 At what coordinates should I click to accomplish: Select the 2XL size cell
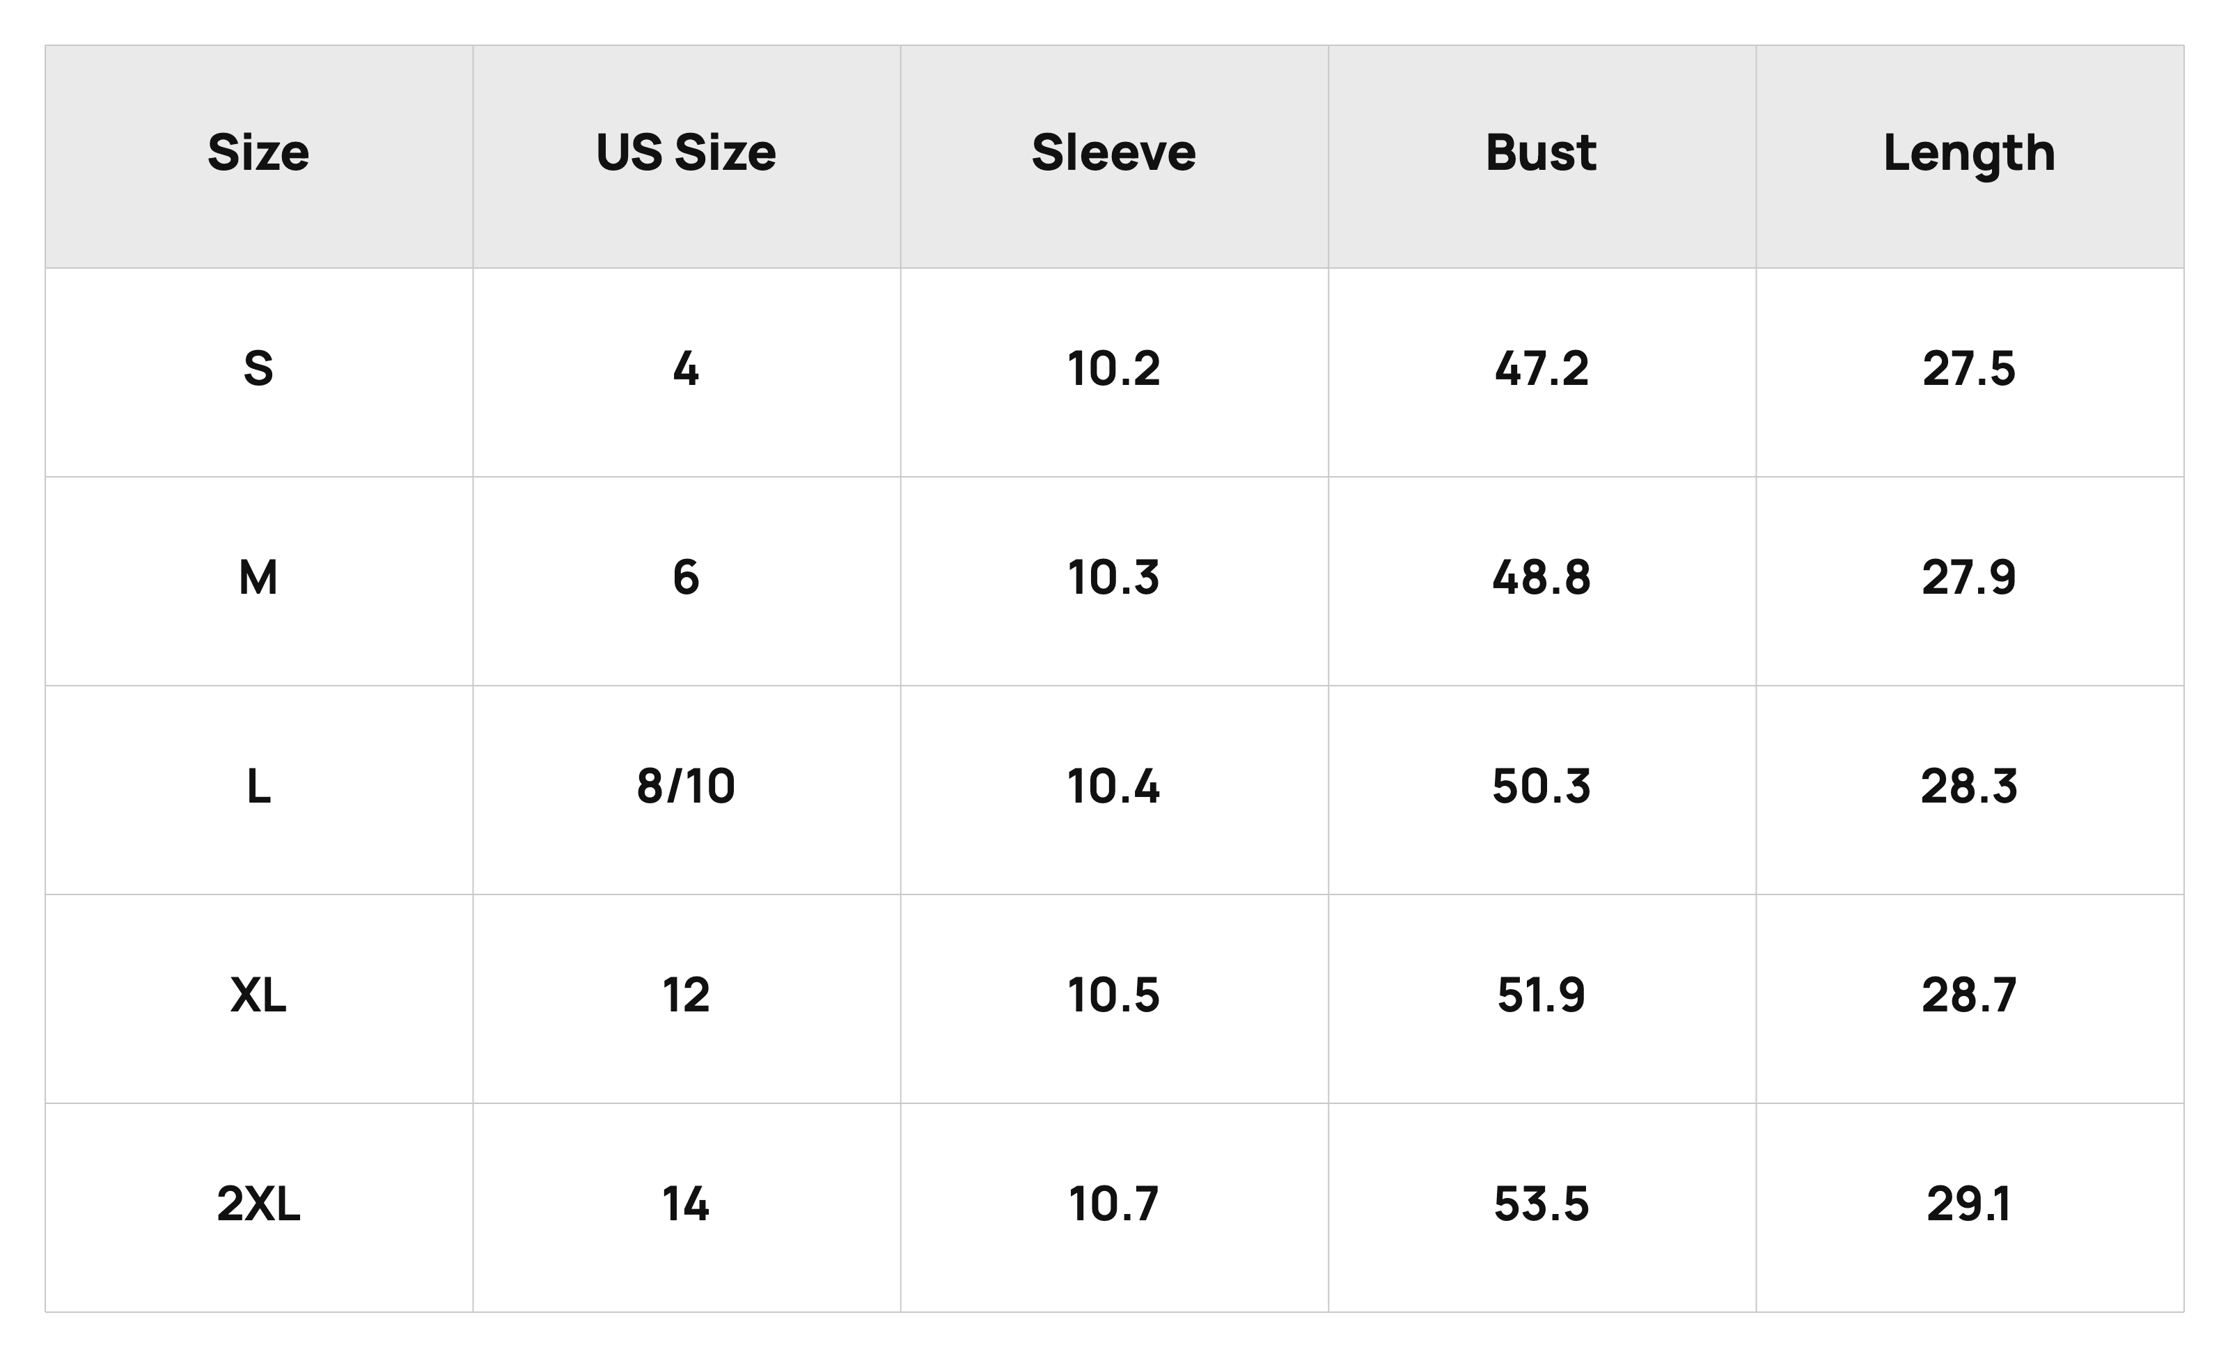(258, 1208)
